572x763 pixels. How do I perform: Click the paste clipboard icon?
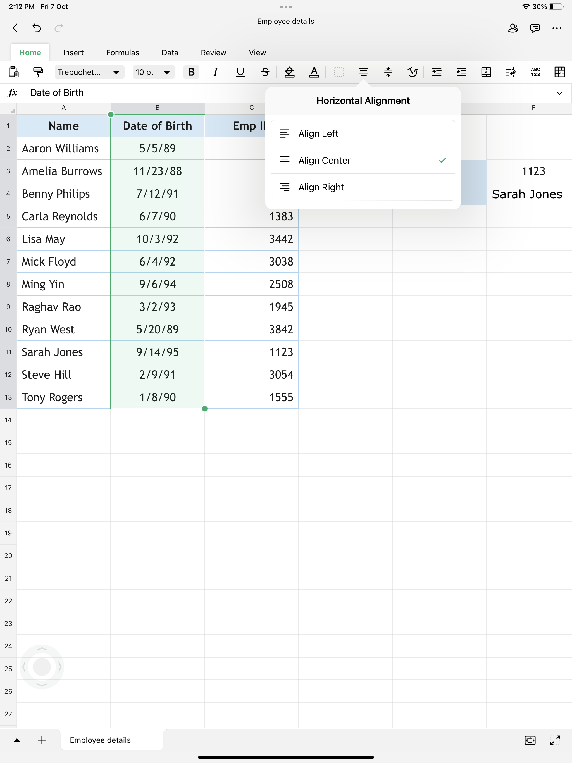coord(13,72)
